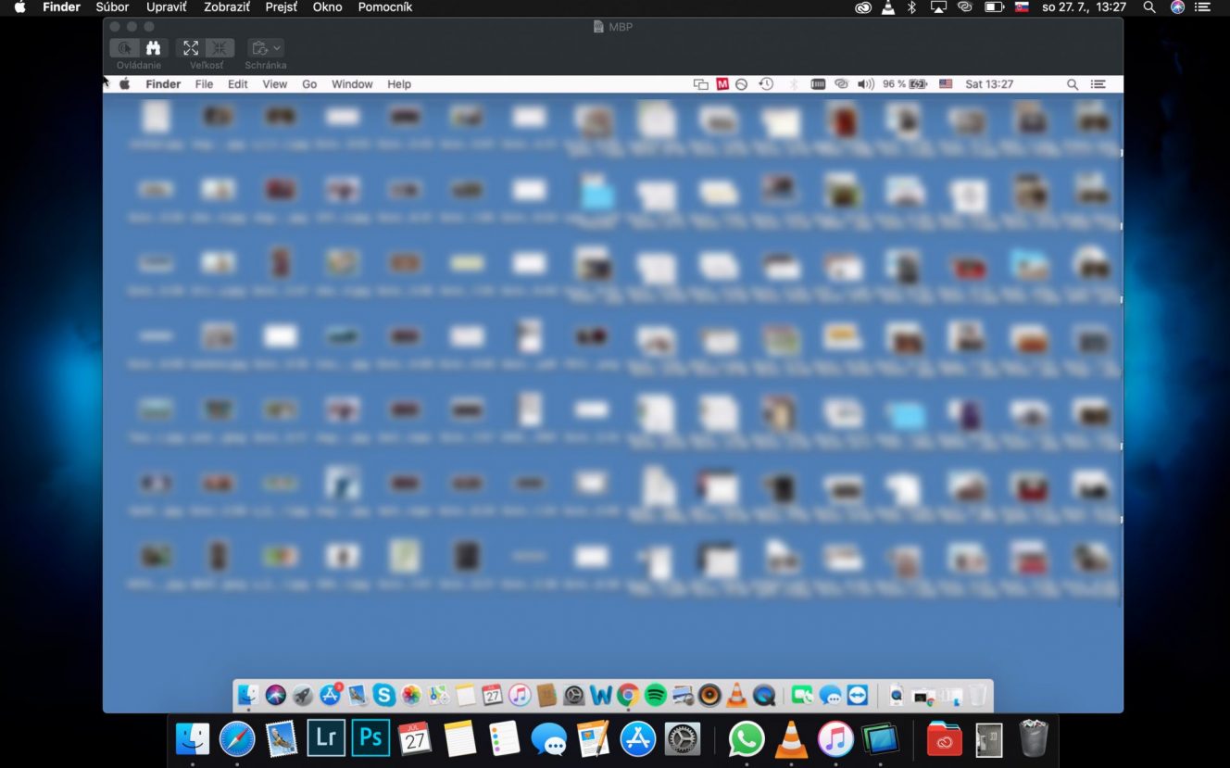Open the remote Apple menu

(124, 84)
